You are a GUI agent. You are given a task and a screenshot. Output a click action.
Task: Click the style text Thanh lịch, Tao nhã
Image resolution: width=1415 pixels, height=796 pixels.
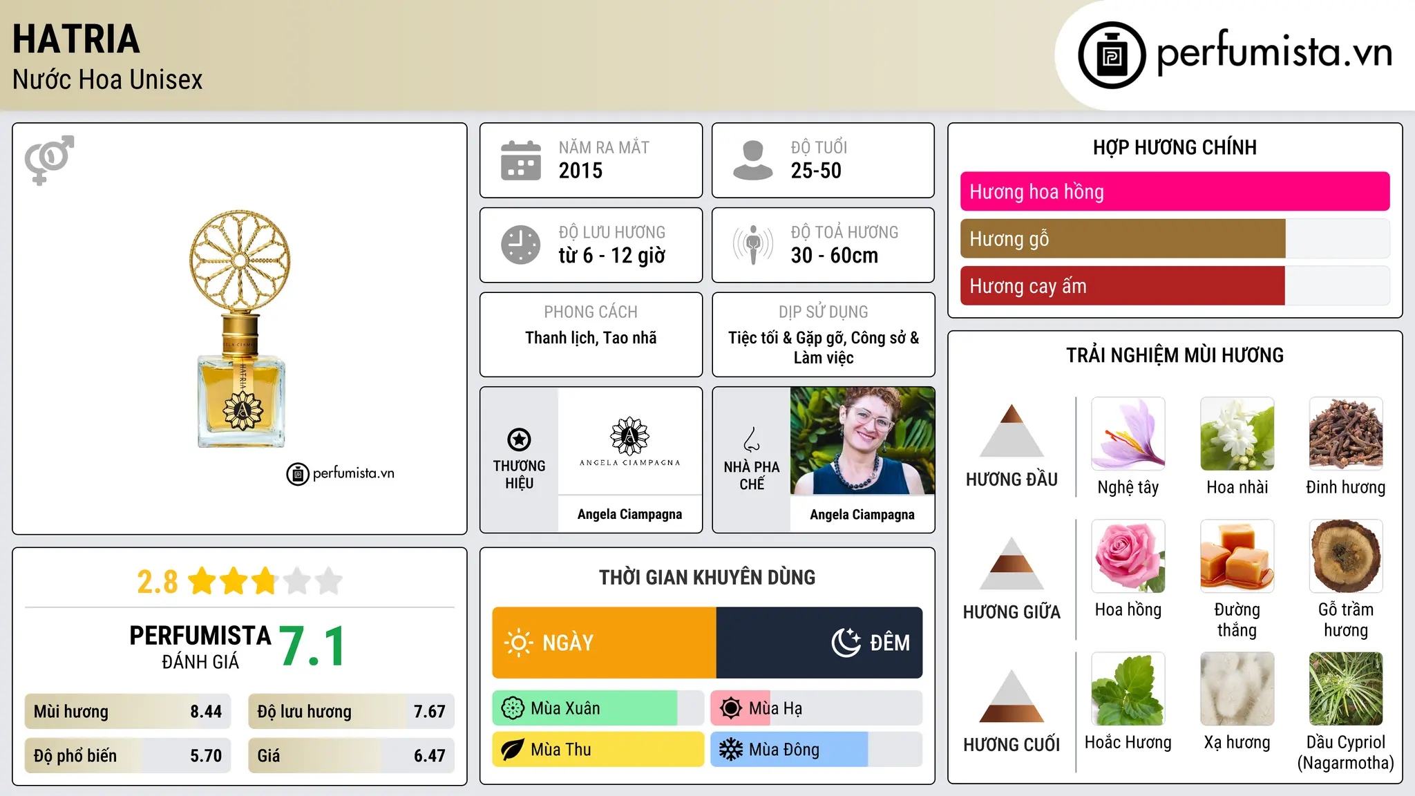pyautogui.click(x=591, y=338)
